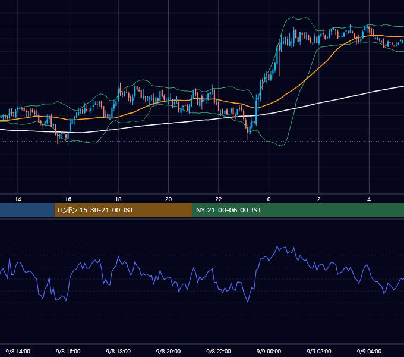Viewport: 404px width, 357px height.
Task: Click the 9/8 18:00 date label
Action: [x=118, y=351]
